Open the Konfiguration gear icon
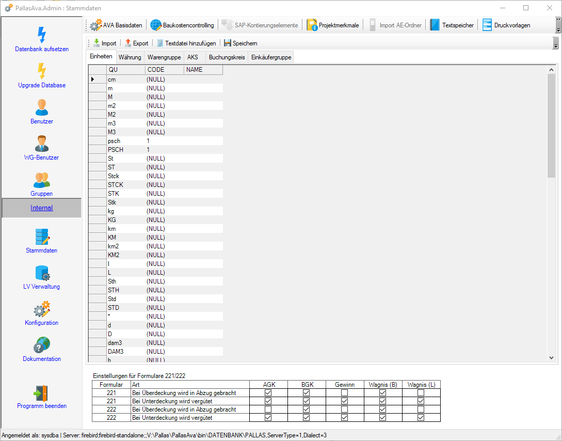The image size is (562, 441). point(42,309)
